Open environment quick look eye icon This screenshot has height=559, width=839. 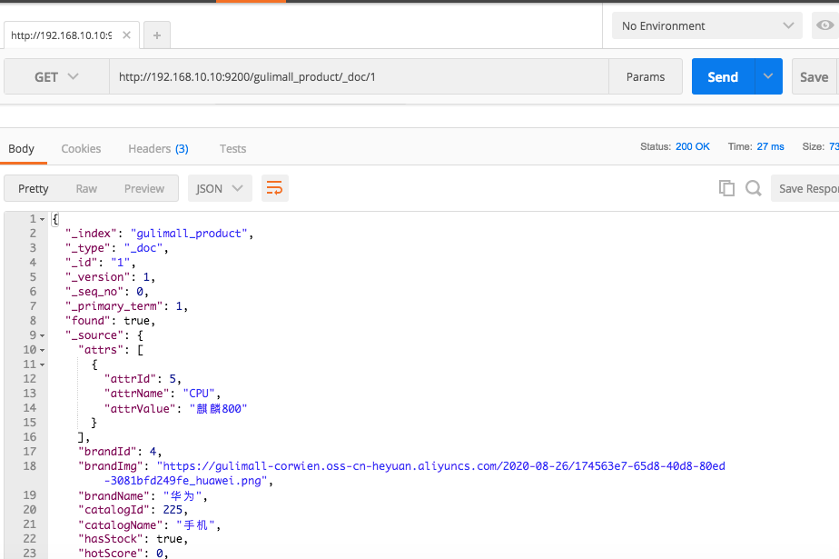click(824, 25)
